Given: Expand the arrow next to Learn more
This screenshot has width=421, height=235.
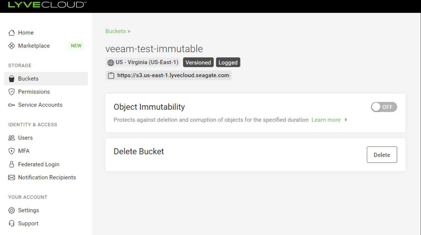Looking at the screenshot, I should coord(346,120).
